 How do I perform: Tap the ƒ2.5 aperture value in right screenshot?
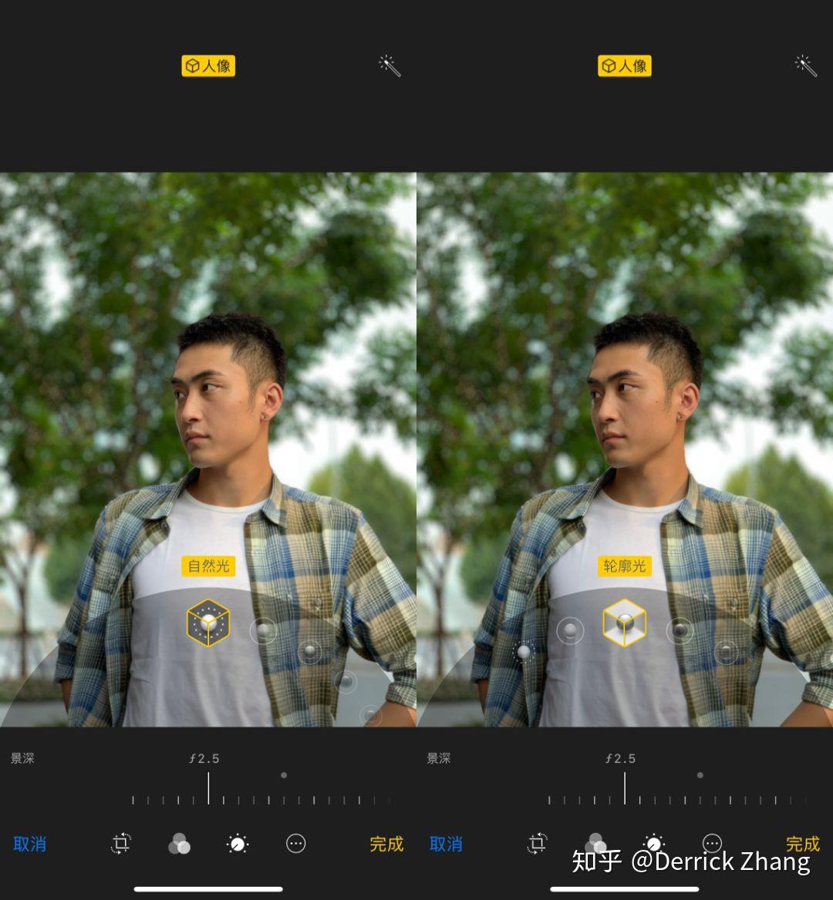620,759
